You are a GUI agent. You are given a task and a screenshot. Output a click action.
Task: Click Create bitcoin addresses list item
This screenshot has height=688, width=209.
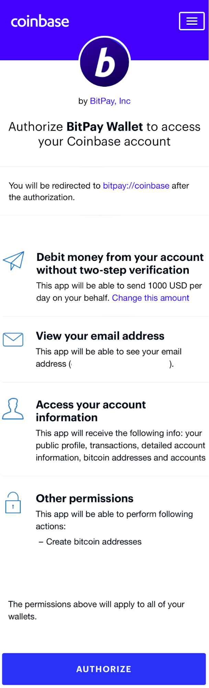[90, 541]
